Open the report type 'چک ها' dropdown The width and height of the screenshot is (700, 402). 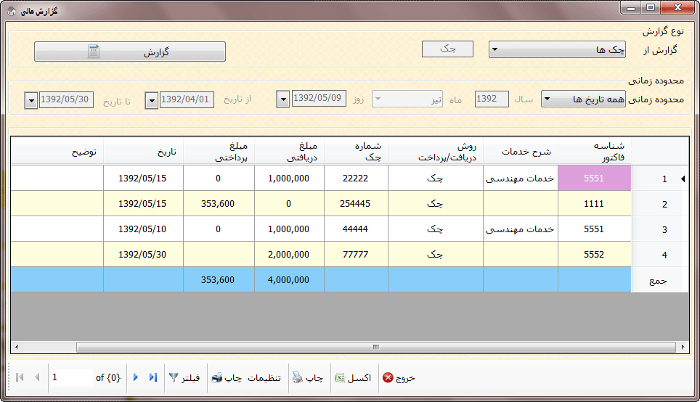(494, 50)
